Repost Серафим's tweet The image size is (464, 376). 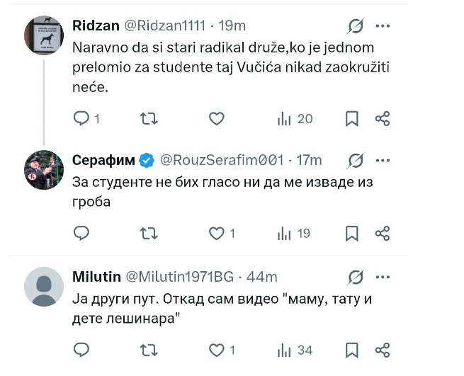tap(149, 234)
